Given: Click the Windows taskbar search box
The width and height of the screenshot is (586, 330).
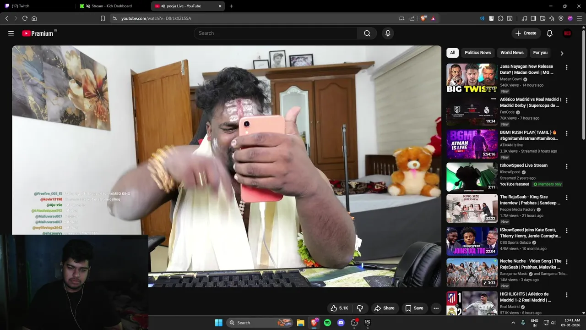Looking at the screenshot, I should 260,323.
